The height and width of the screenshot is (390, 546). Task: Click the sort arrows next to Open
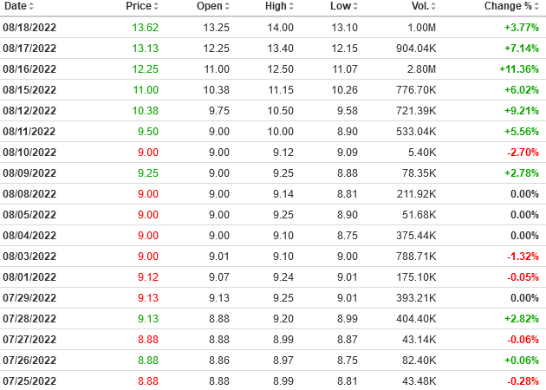[x=227, y=7]
